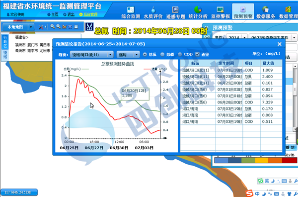The image size is (298, 197).
Task: Expand the 本地地图 dropdown arrow
Action: (31, 27)
